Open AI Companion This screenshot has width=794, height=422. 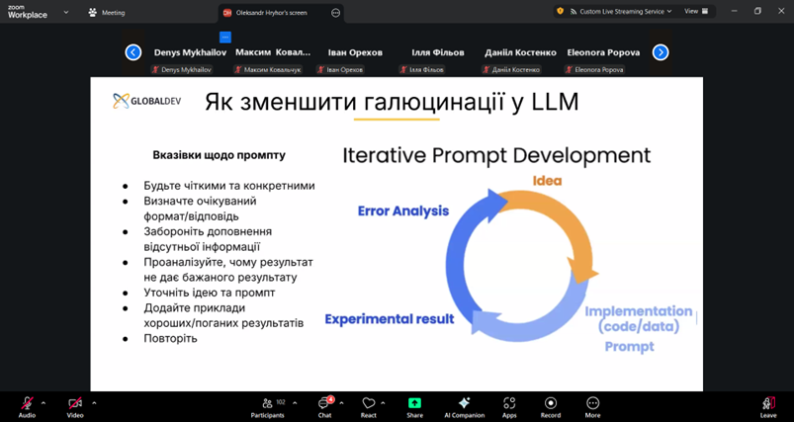464,404
